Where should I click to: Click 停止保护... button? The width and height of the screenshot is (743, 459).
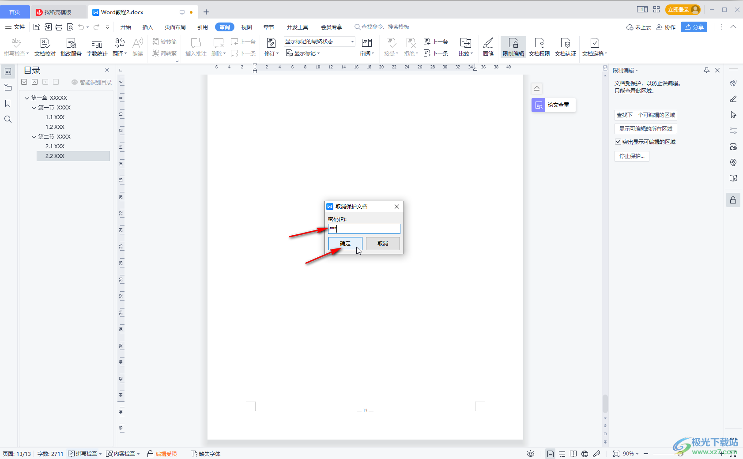tap(632, 156)
